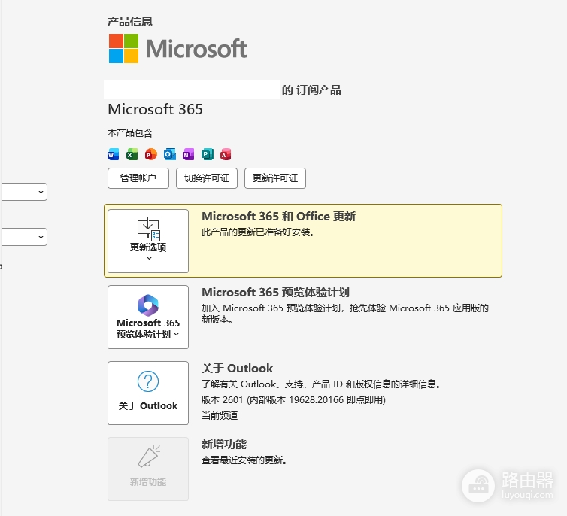The height and width of the screenshot is (516, 567).
Task: Click the Outlook app icon
Action: (x=170, y=154)
